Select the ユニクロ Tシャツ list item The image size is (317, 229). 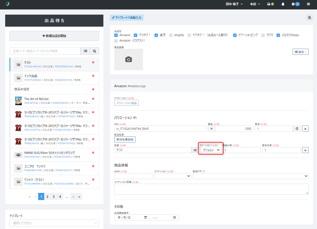pyautogui.click(x=54, y=168)
